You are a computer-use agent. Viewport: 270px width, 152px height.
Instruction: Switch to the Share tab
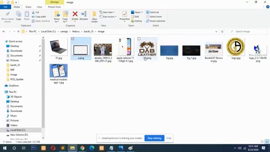click(x=28, y=7)
